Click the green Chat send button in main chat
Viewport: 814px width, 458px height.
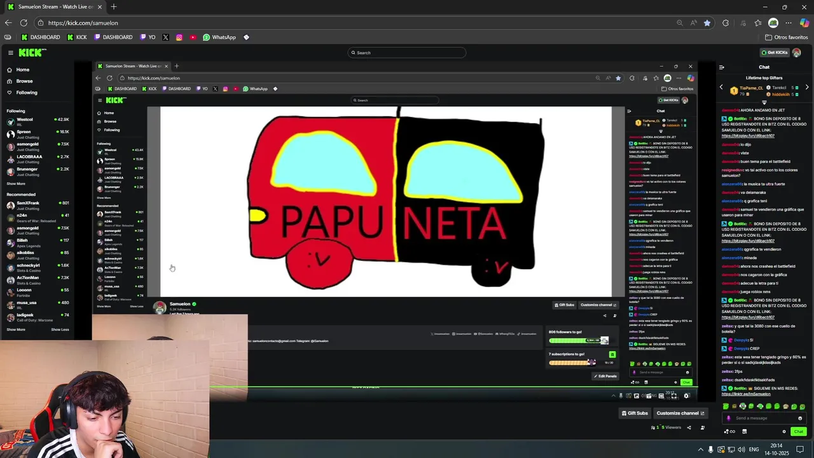[799, 431]
